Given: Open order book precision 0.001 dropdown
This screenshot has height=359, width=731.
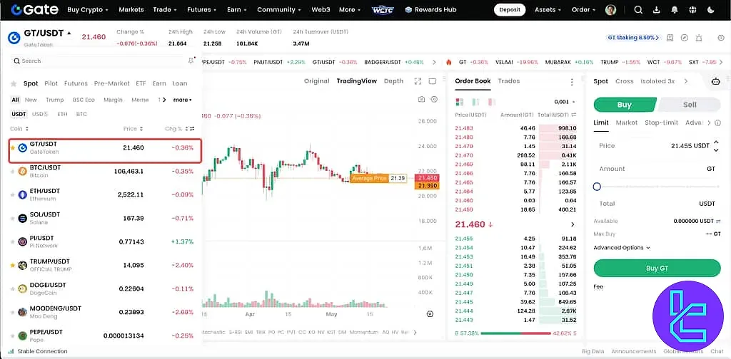Looking at the screenshot, I should click(x=565, y=102).
